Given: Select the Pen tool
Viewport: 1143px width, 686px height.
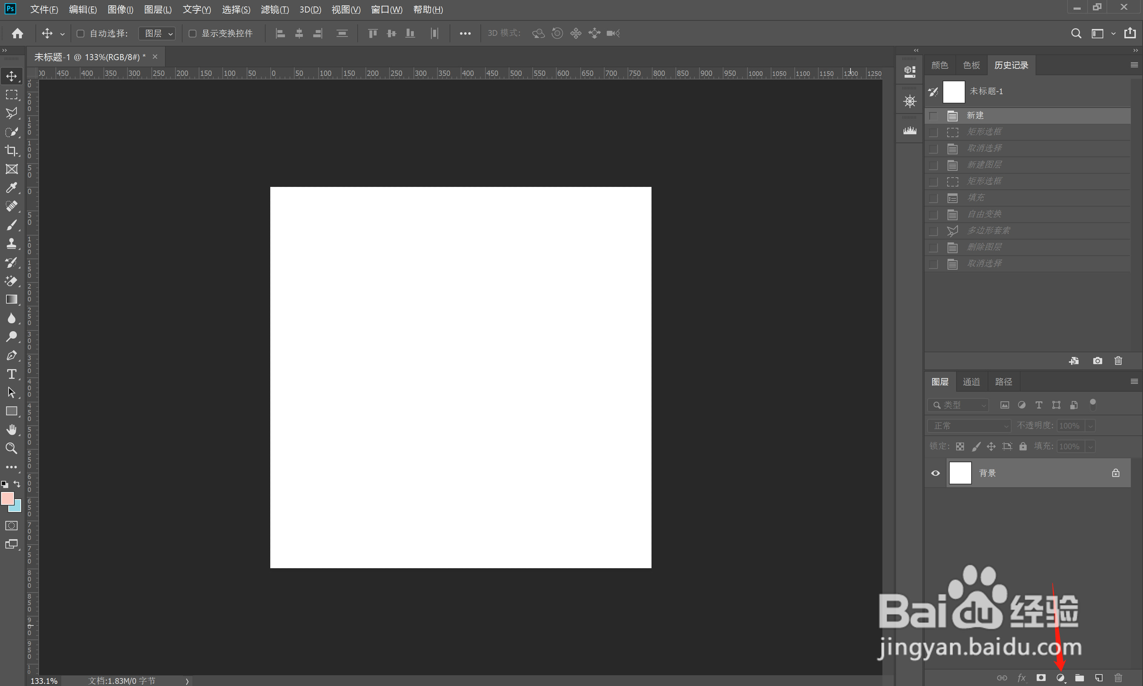Looking at the screenshot, I should click(11, 356).
